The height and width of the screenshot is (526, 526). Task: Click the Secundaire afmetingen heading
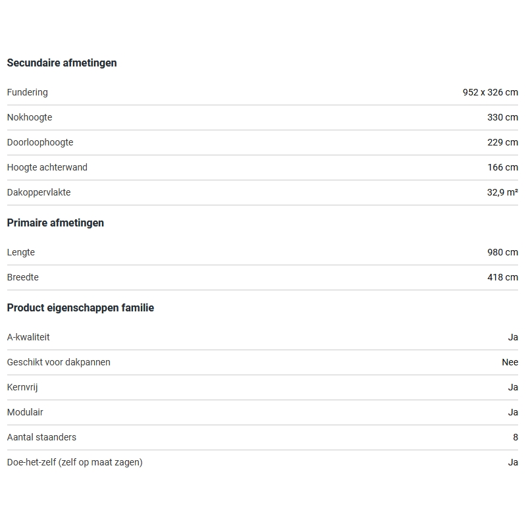pyautogui.click(x=62, y=63)
